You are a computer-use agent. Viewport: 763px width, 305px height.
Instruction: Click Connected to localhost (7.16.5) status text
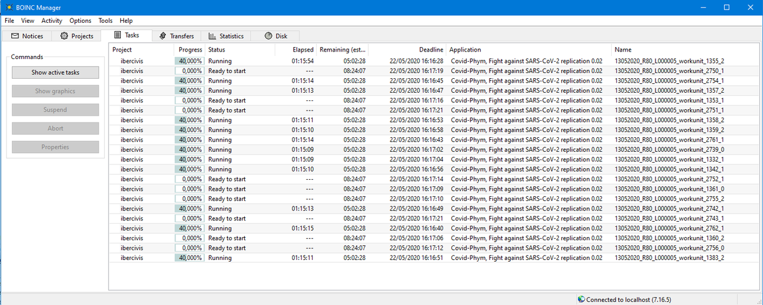[x=629, y=299]
